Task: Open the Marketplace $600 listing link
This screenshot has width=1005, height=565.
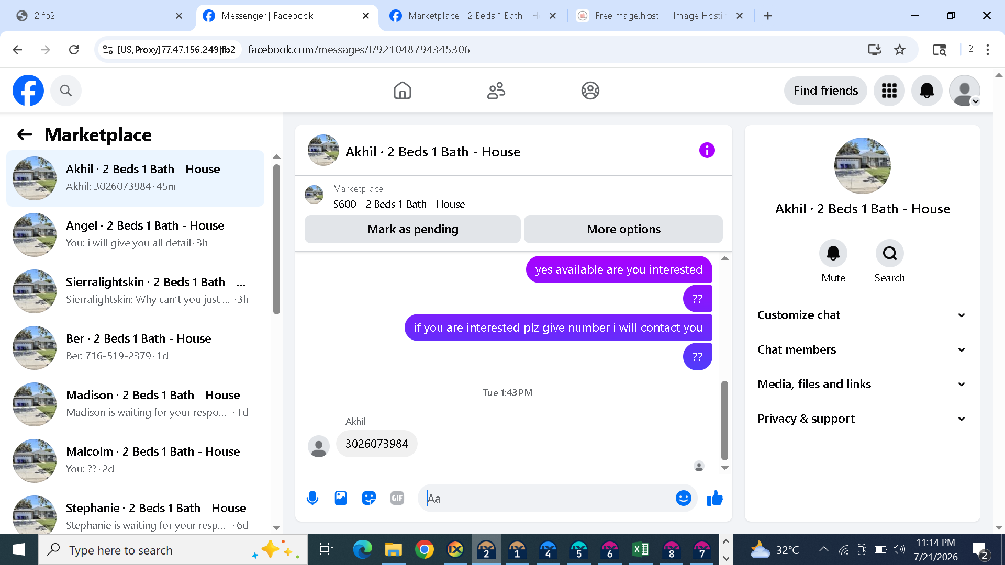Action: coord(399,204)
